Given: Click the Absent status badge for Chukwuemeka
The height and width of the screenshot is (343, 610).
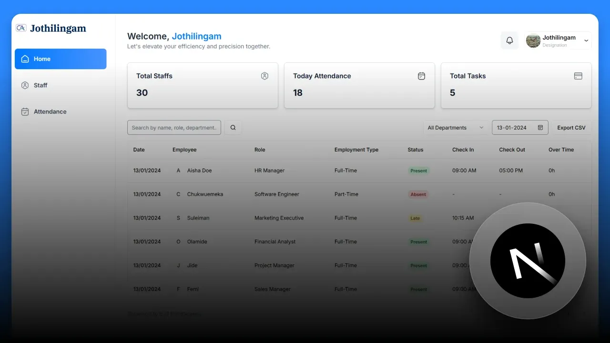Looking at the screenshot, I should [418, 194].
